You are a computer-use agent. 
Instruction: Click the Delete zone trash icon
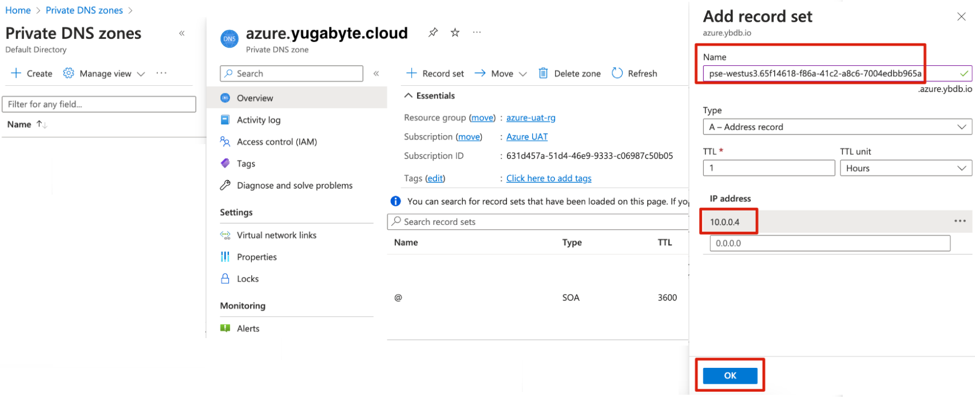coord(543,73)
